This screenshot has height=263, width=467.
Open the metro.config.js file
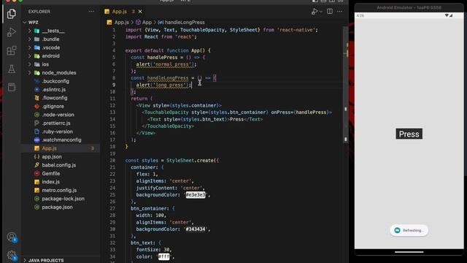(59, 190)
